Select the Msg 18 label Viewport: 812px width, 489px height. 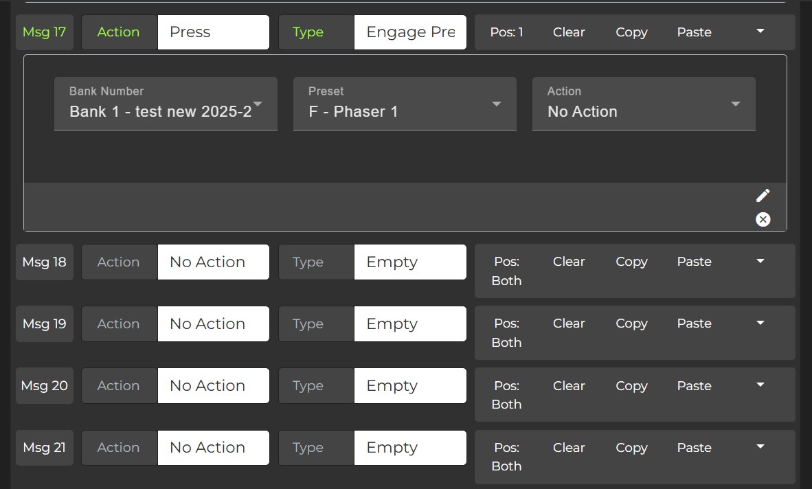[x=45, y=262]
